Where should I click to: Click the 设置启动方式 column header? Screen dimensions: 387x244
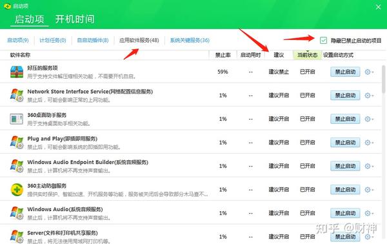tap(338, 55)
